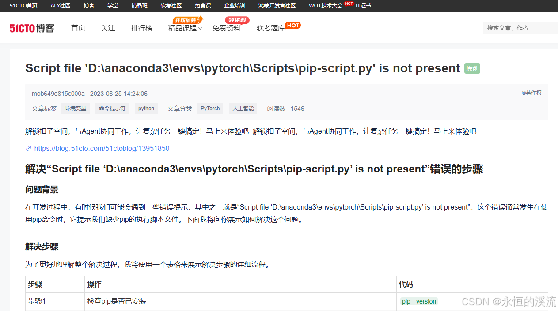Open 鸿蒙开发者社区 in top bar
Screen dimensions: 558x311
coord(277,6)
